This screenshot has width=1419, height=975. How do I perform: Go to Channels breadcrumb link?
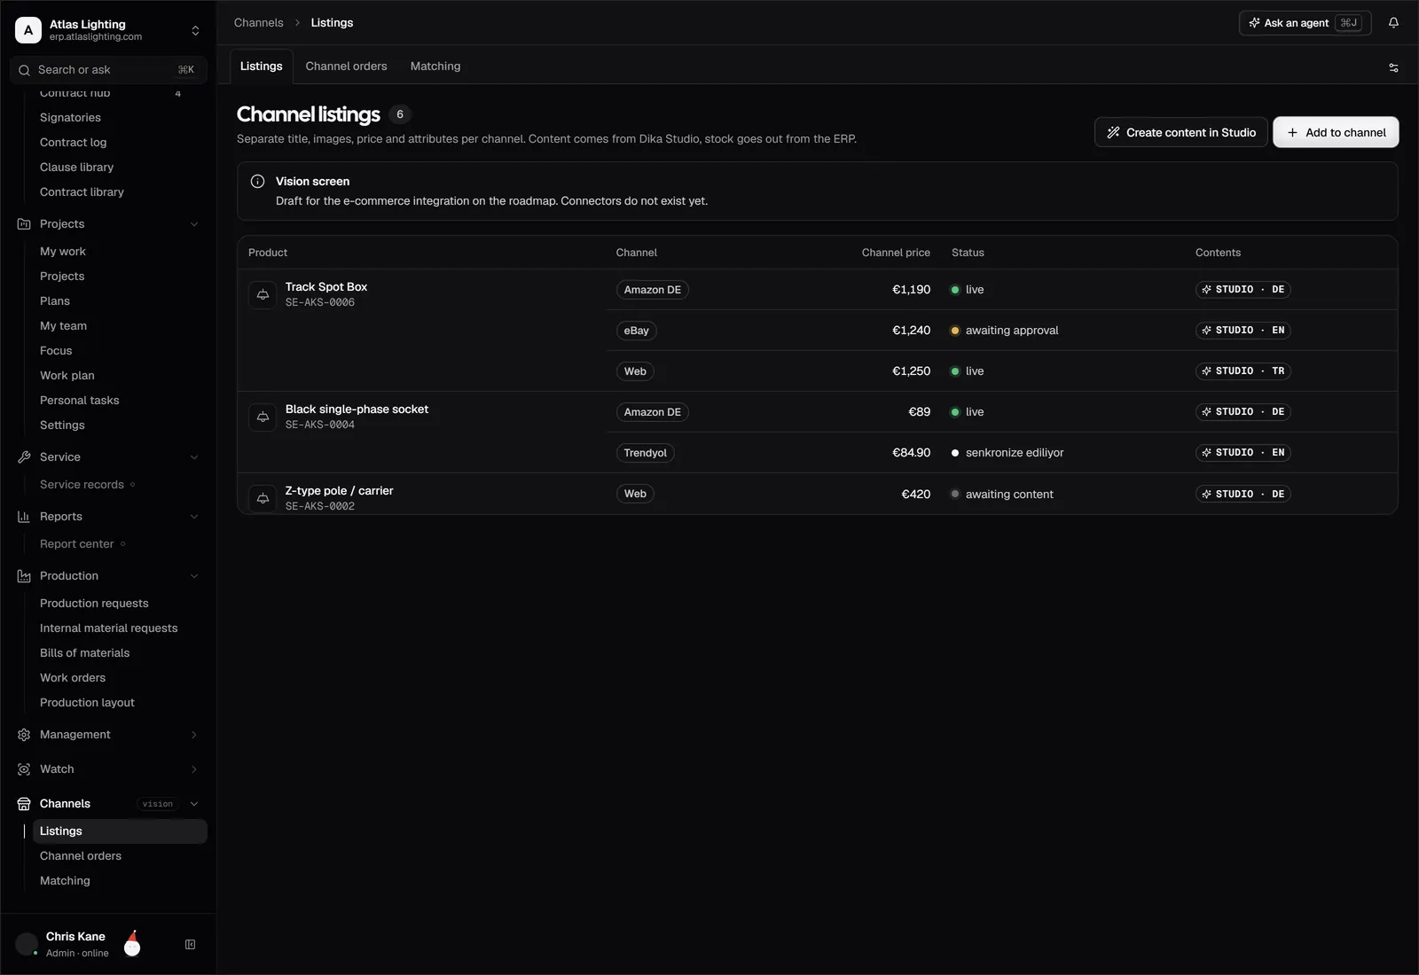259,23
